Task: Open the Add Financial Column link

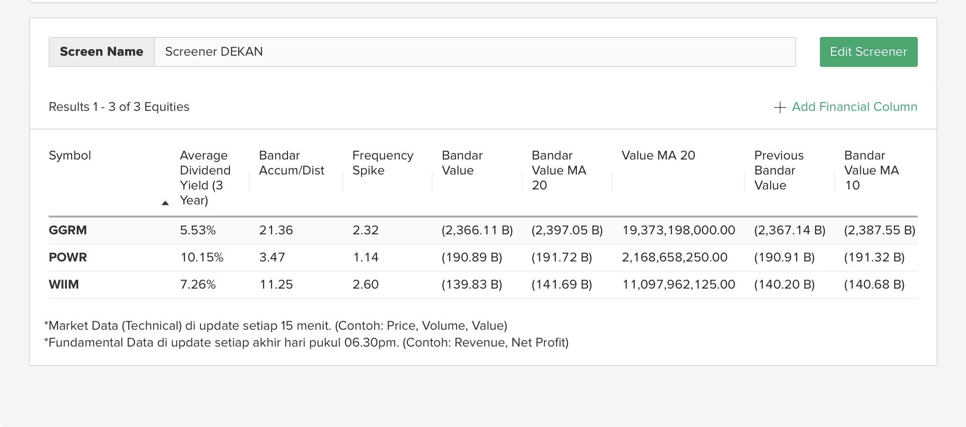Action: pos(854,107)
